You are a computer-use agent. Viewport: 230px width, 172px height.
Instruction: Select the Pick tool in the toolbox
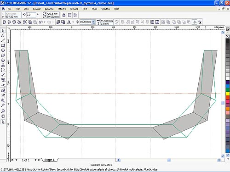3,31
